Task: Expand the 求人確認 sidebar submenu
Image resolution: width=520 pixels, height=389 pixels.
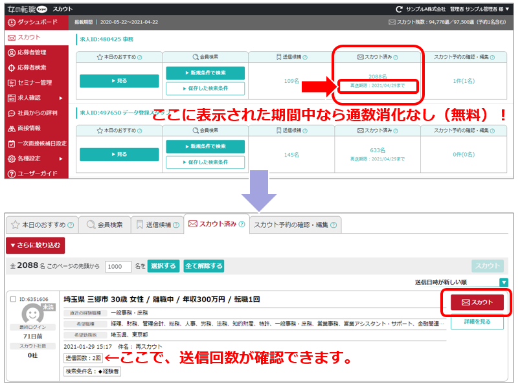Action: point(61,98)
